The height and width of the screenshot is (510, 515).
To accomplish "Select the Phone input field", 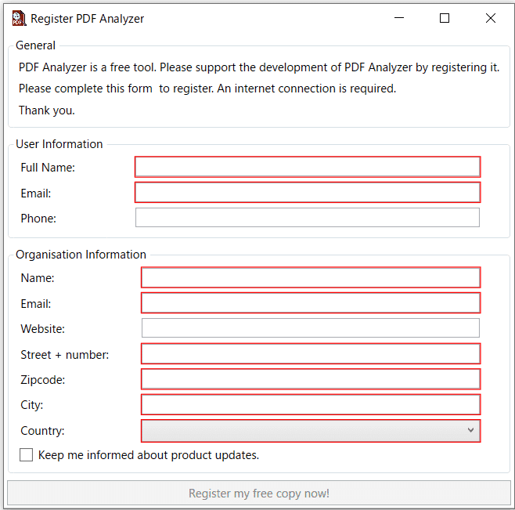I will pos(307,218).
